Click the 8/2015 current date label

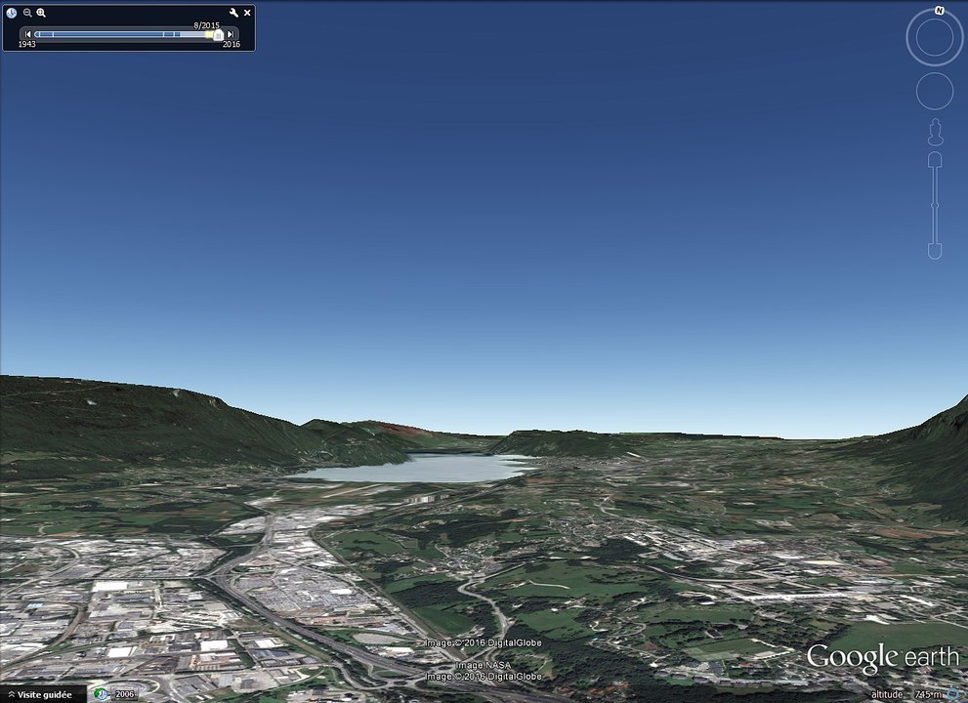point(207,25)
